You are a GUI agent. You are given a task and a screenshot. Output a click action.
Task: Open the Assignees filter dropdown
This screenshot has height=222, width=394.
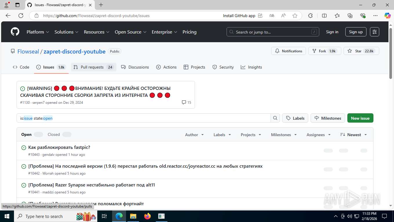tap(319, 135)
